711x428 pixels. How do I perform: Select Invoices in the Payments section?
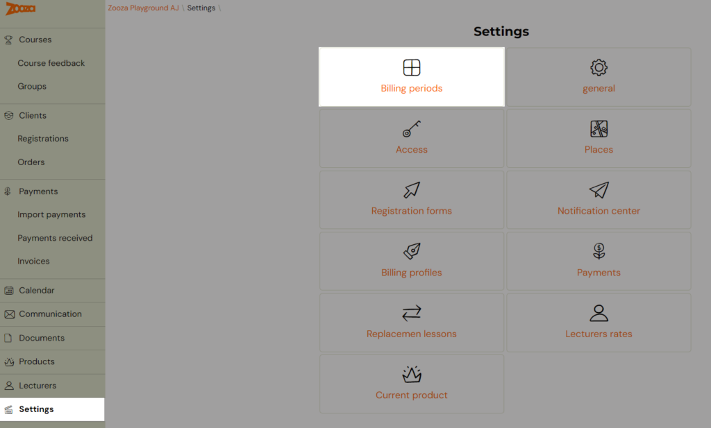pyautogui.click(x=33, y=261)
